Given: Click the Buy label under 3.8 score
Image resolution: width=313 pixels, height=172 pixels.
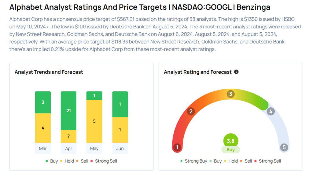Looking at the screenshot, I should click(x=230, y=150).
